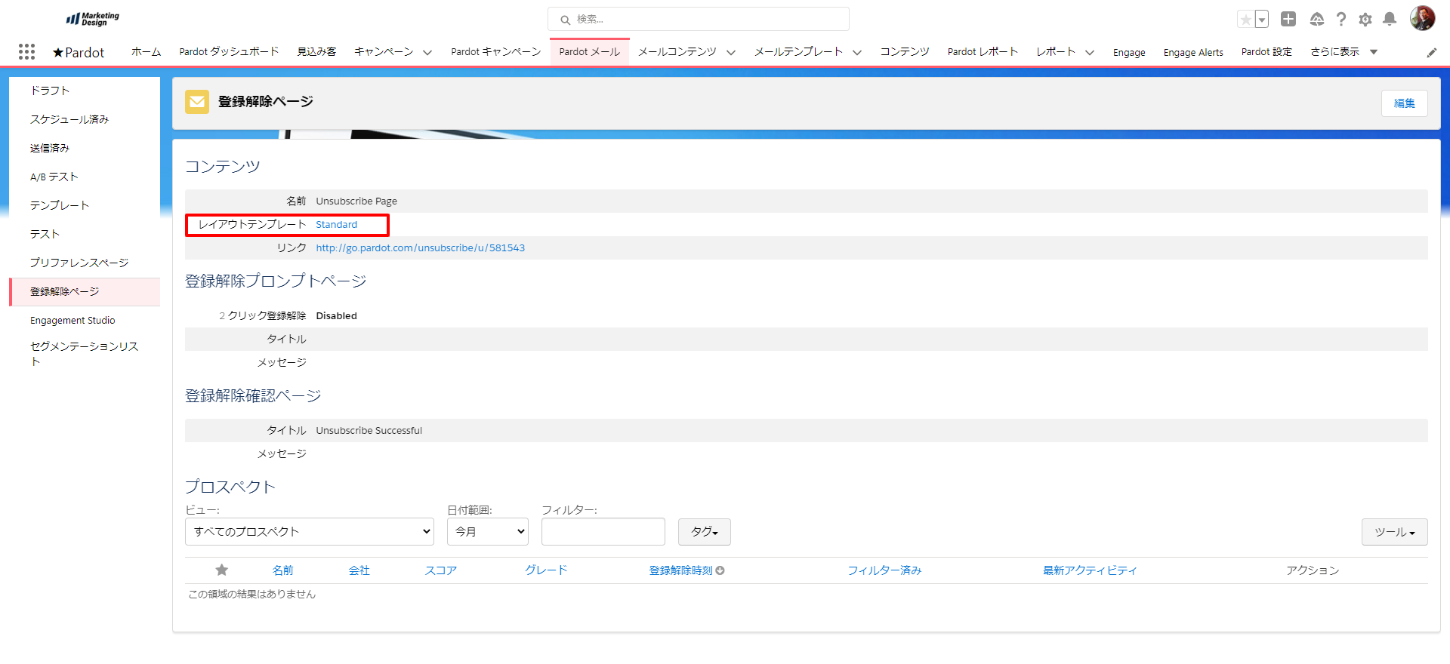
Task: Expand the キャンペーン tab chevron
Action: 427,52
